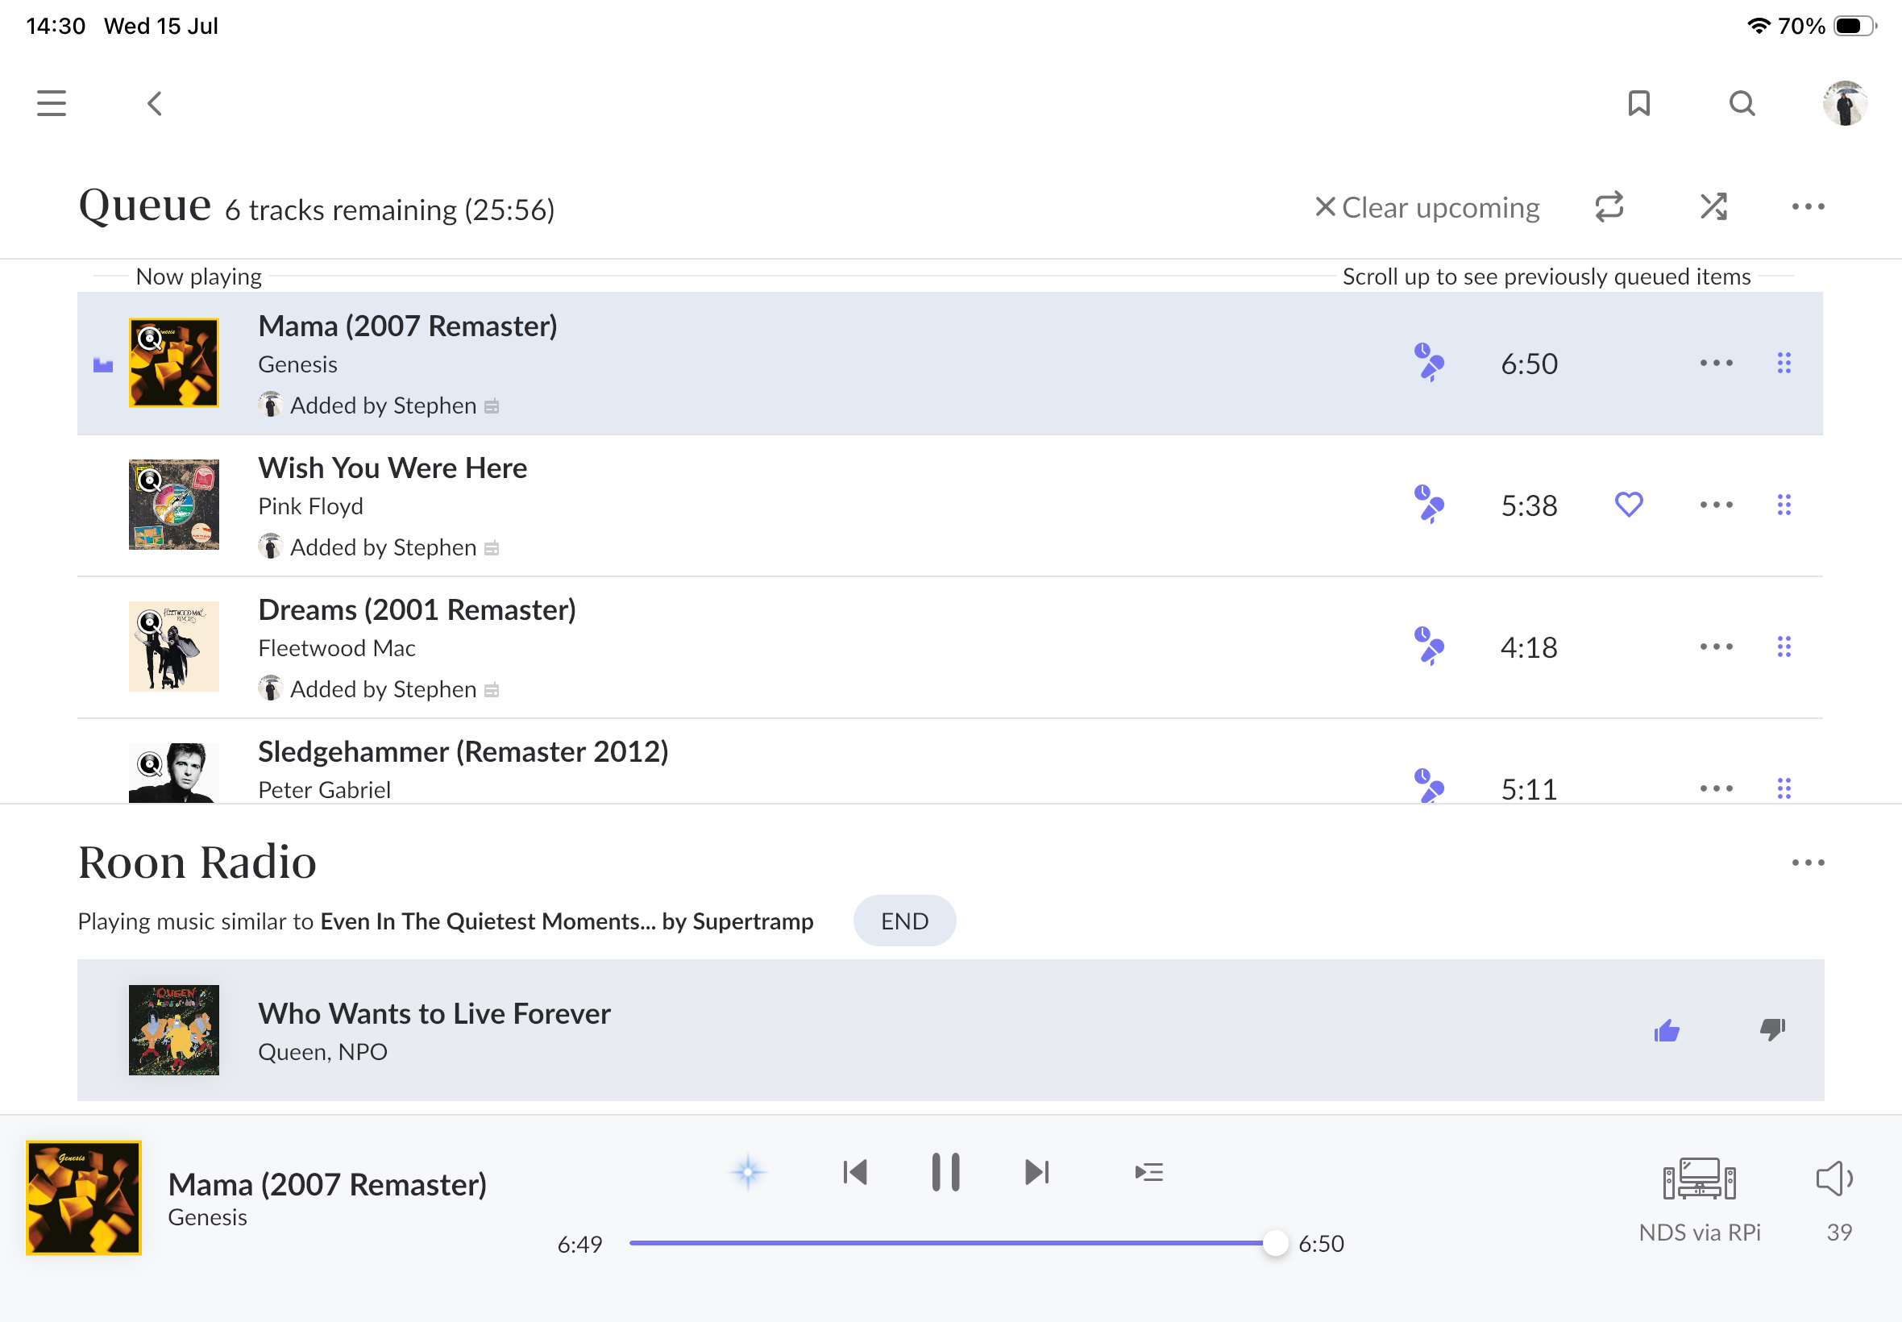Pause playback
This screenshot has width=1902, height=1322.
tap(945, 1172)
